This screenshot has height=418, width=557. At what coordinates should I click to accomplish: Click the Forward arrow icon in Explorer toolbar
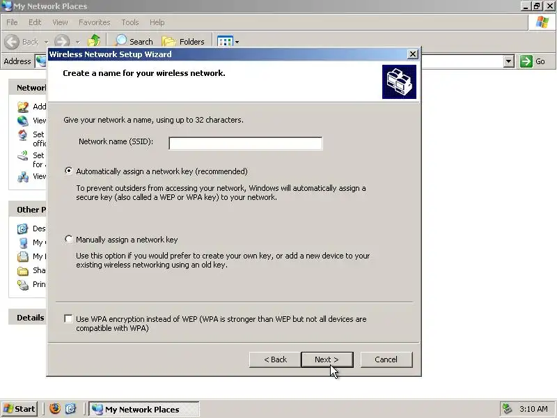pos(62,42)
